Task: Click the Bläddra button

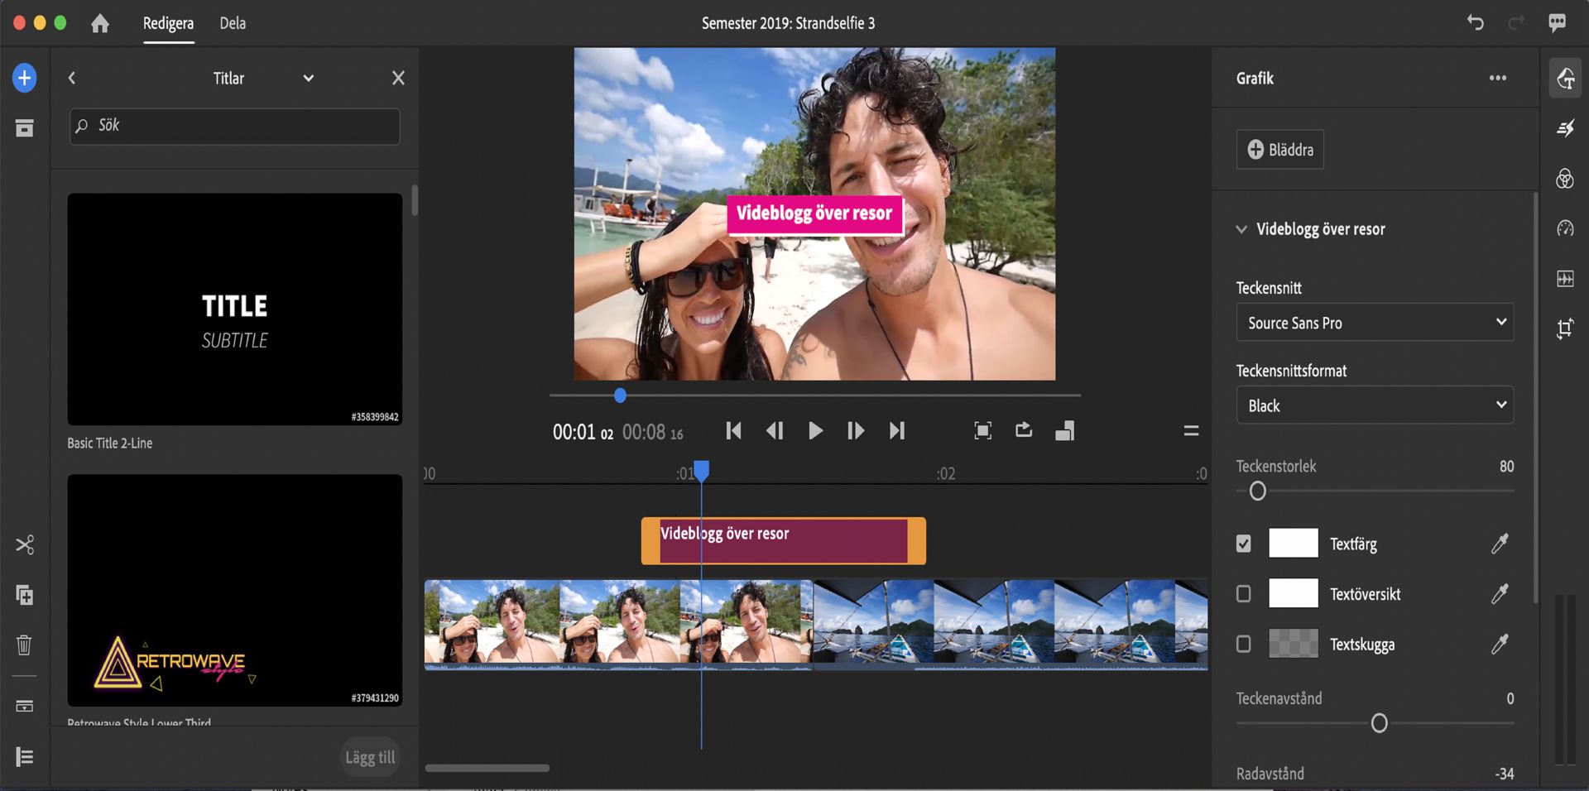Action: [x=1279, y=150]
